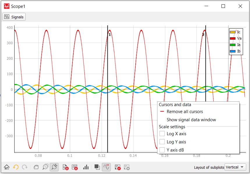Undo the last zoom action
The image size is (250, 174).
[16, 167]
